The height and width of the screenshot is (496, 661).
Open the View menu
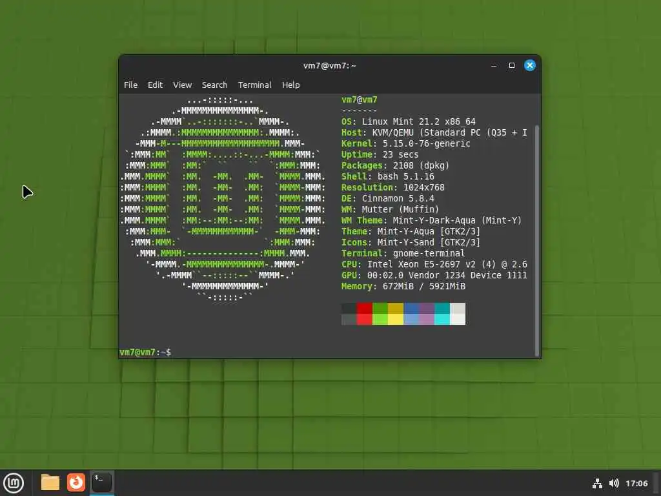click(183, 85)
